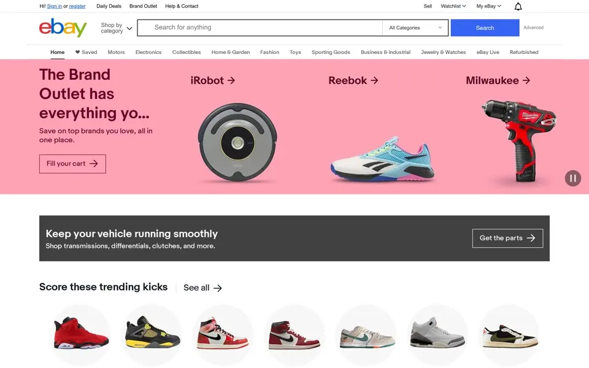Click the arrow next to Reebok
589x368 pixels.
(374, 80)
